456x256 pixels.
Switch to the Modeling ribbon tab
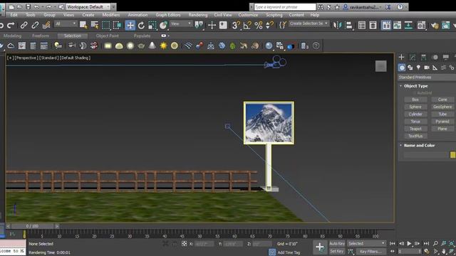point(12,36)
